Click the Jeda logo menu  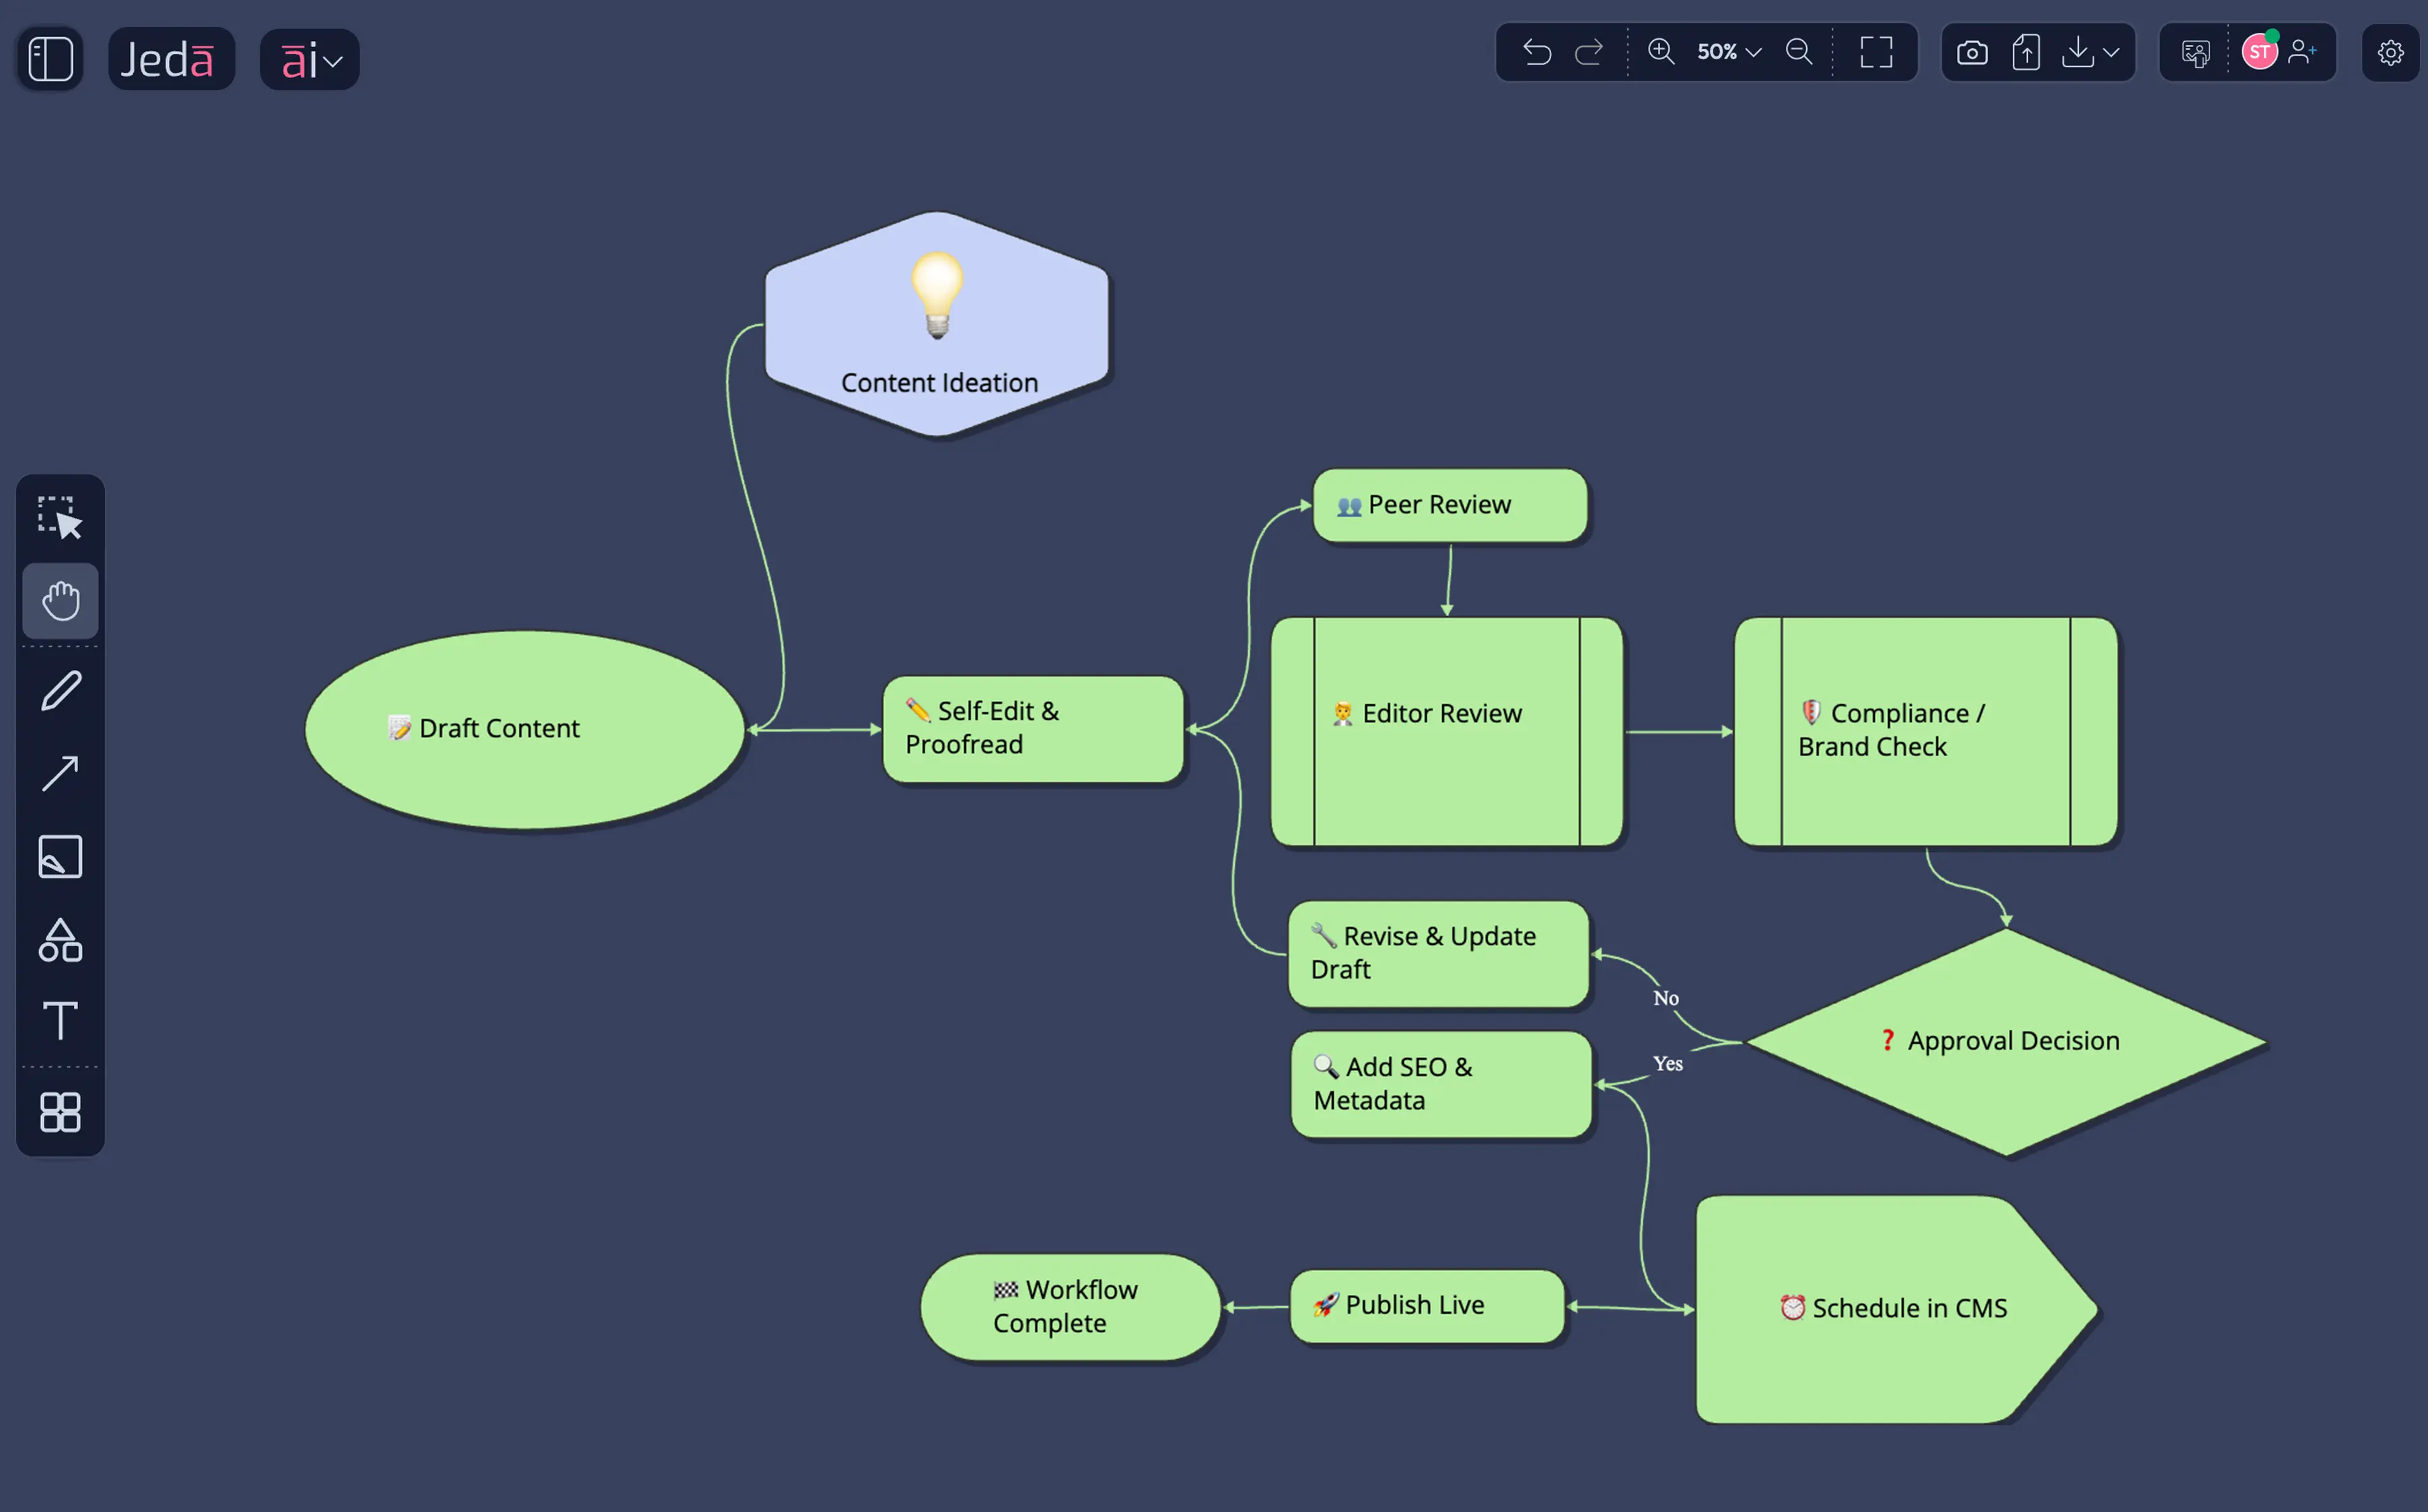[x=171, y=58]
